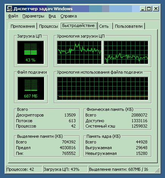Click the Системный кэш value 1259832
Screen dimensions: 165x178
point(139,126)
